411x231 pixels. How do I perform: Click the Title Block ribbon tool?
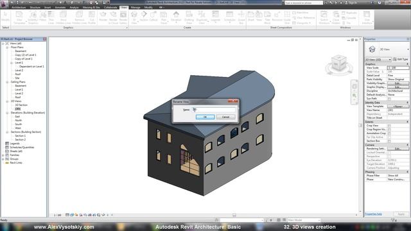267,18
